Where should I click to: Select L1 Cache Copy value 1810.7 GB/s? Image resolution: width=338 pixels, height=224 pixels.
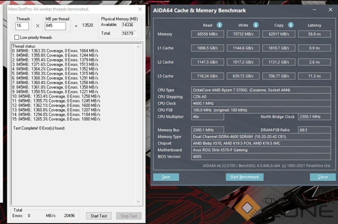tap(279, 48)
